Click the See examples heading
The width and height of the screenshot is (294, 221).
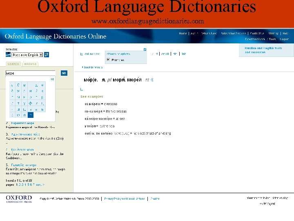(x=92, y=97)
